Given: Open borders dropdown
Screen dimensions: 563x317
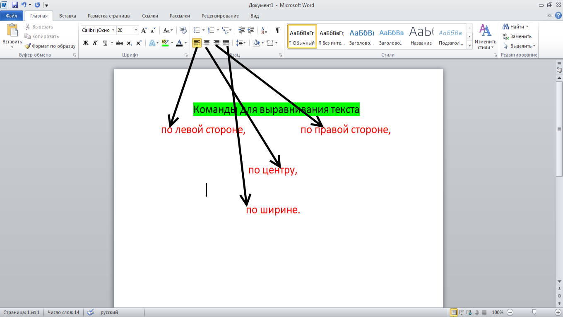Looking at the screenshot, I should 276,43.
